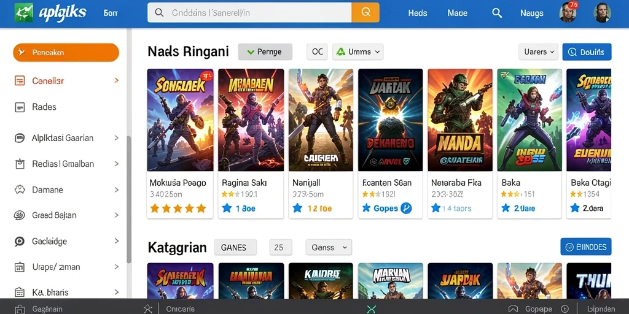Click the blue star on Ragina Saki card

coord(227,209)
